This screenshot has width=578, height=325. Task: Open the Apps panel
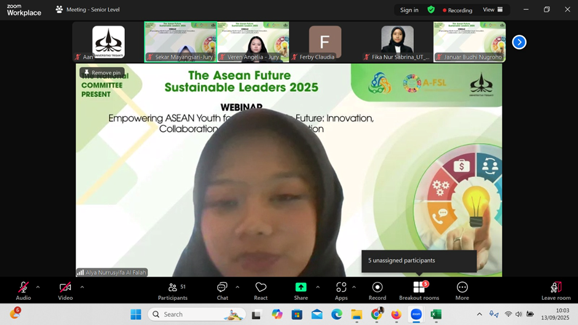click(x=341, y=291)
